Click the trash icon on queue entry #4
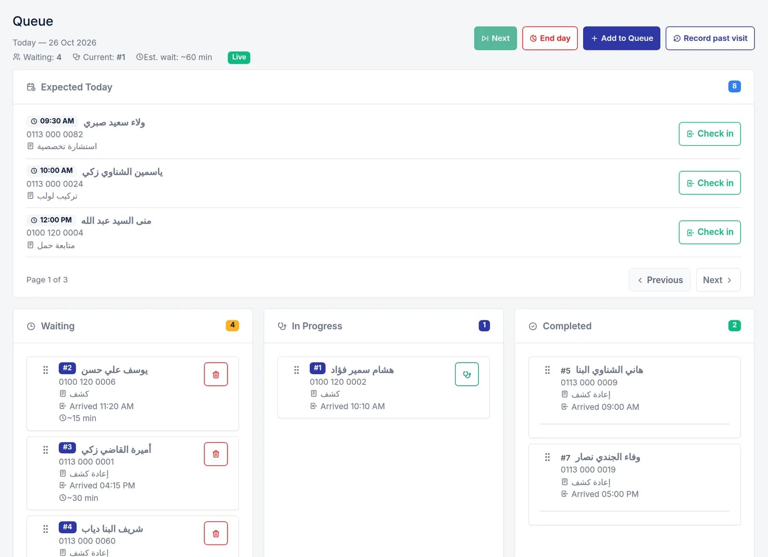The height and width of the screenshot is (557, 768). coord(216,533)
